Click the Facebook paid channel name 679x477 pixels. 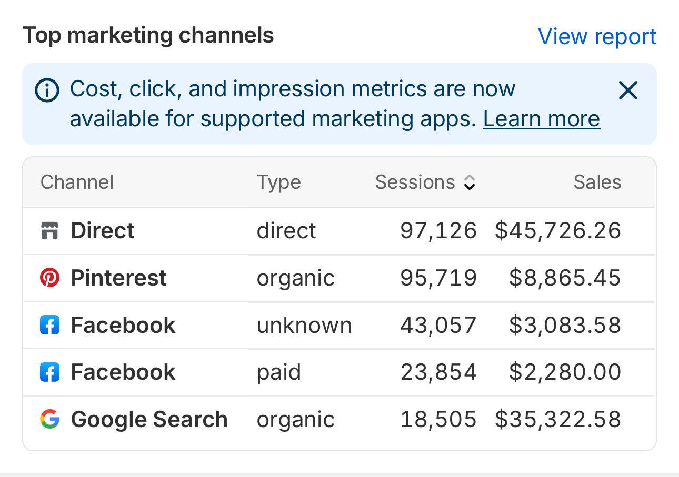tap(123, 372)
